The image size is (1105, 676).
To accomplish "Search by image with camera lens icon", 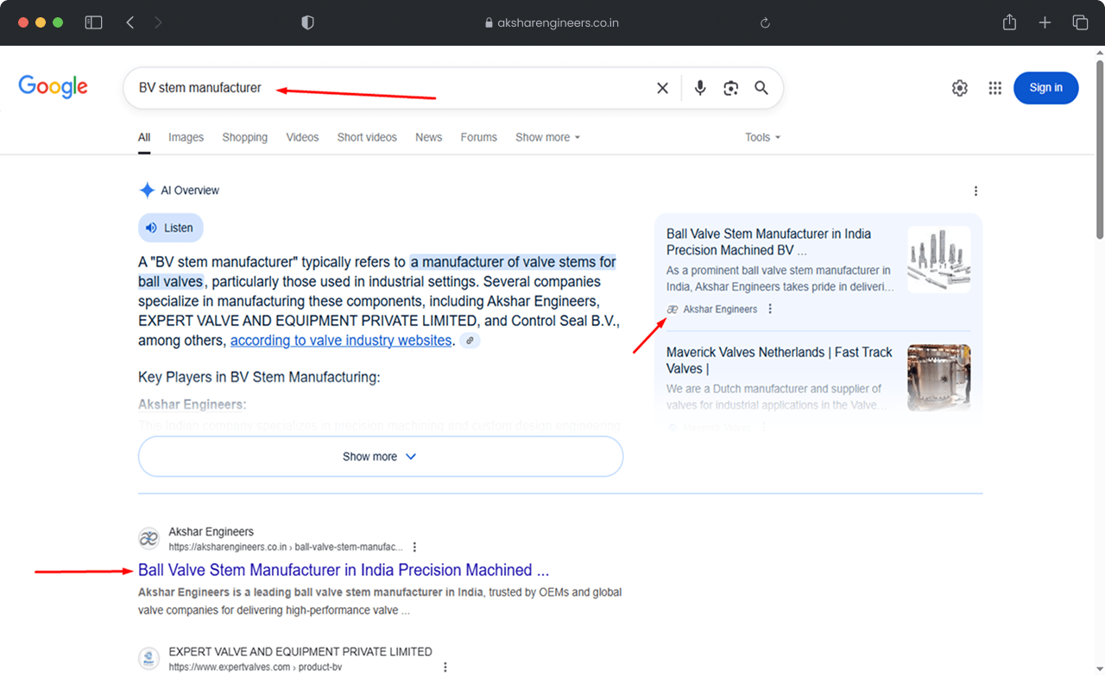I will (731, 88).
